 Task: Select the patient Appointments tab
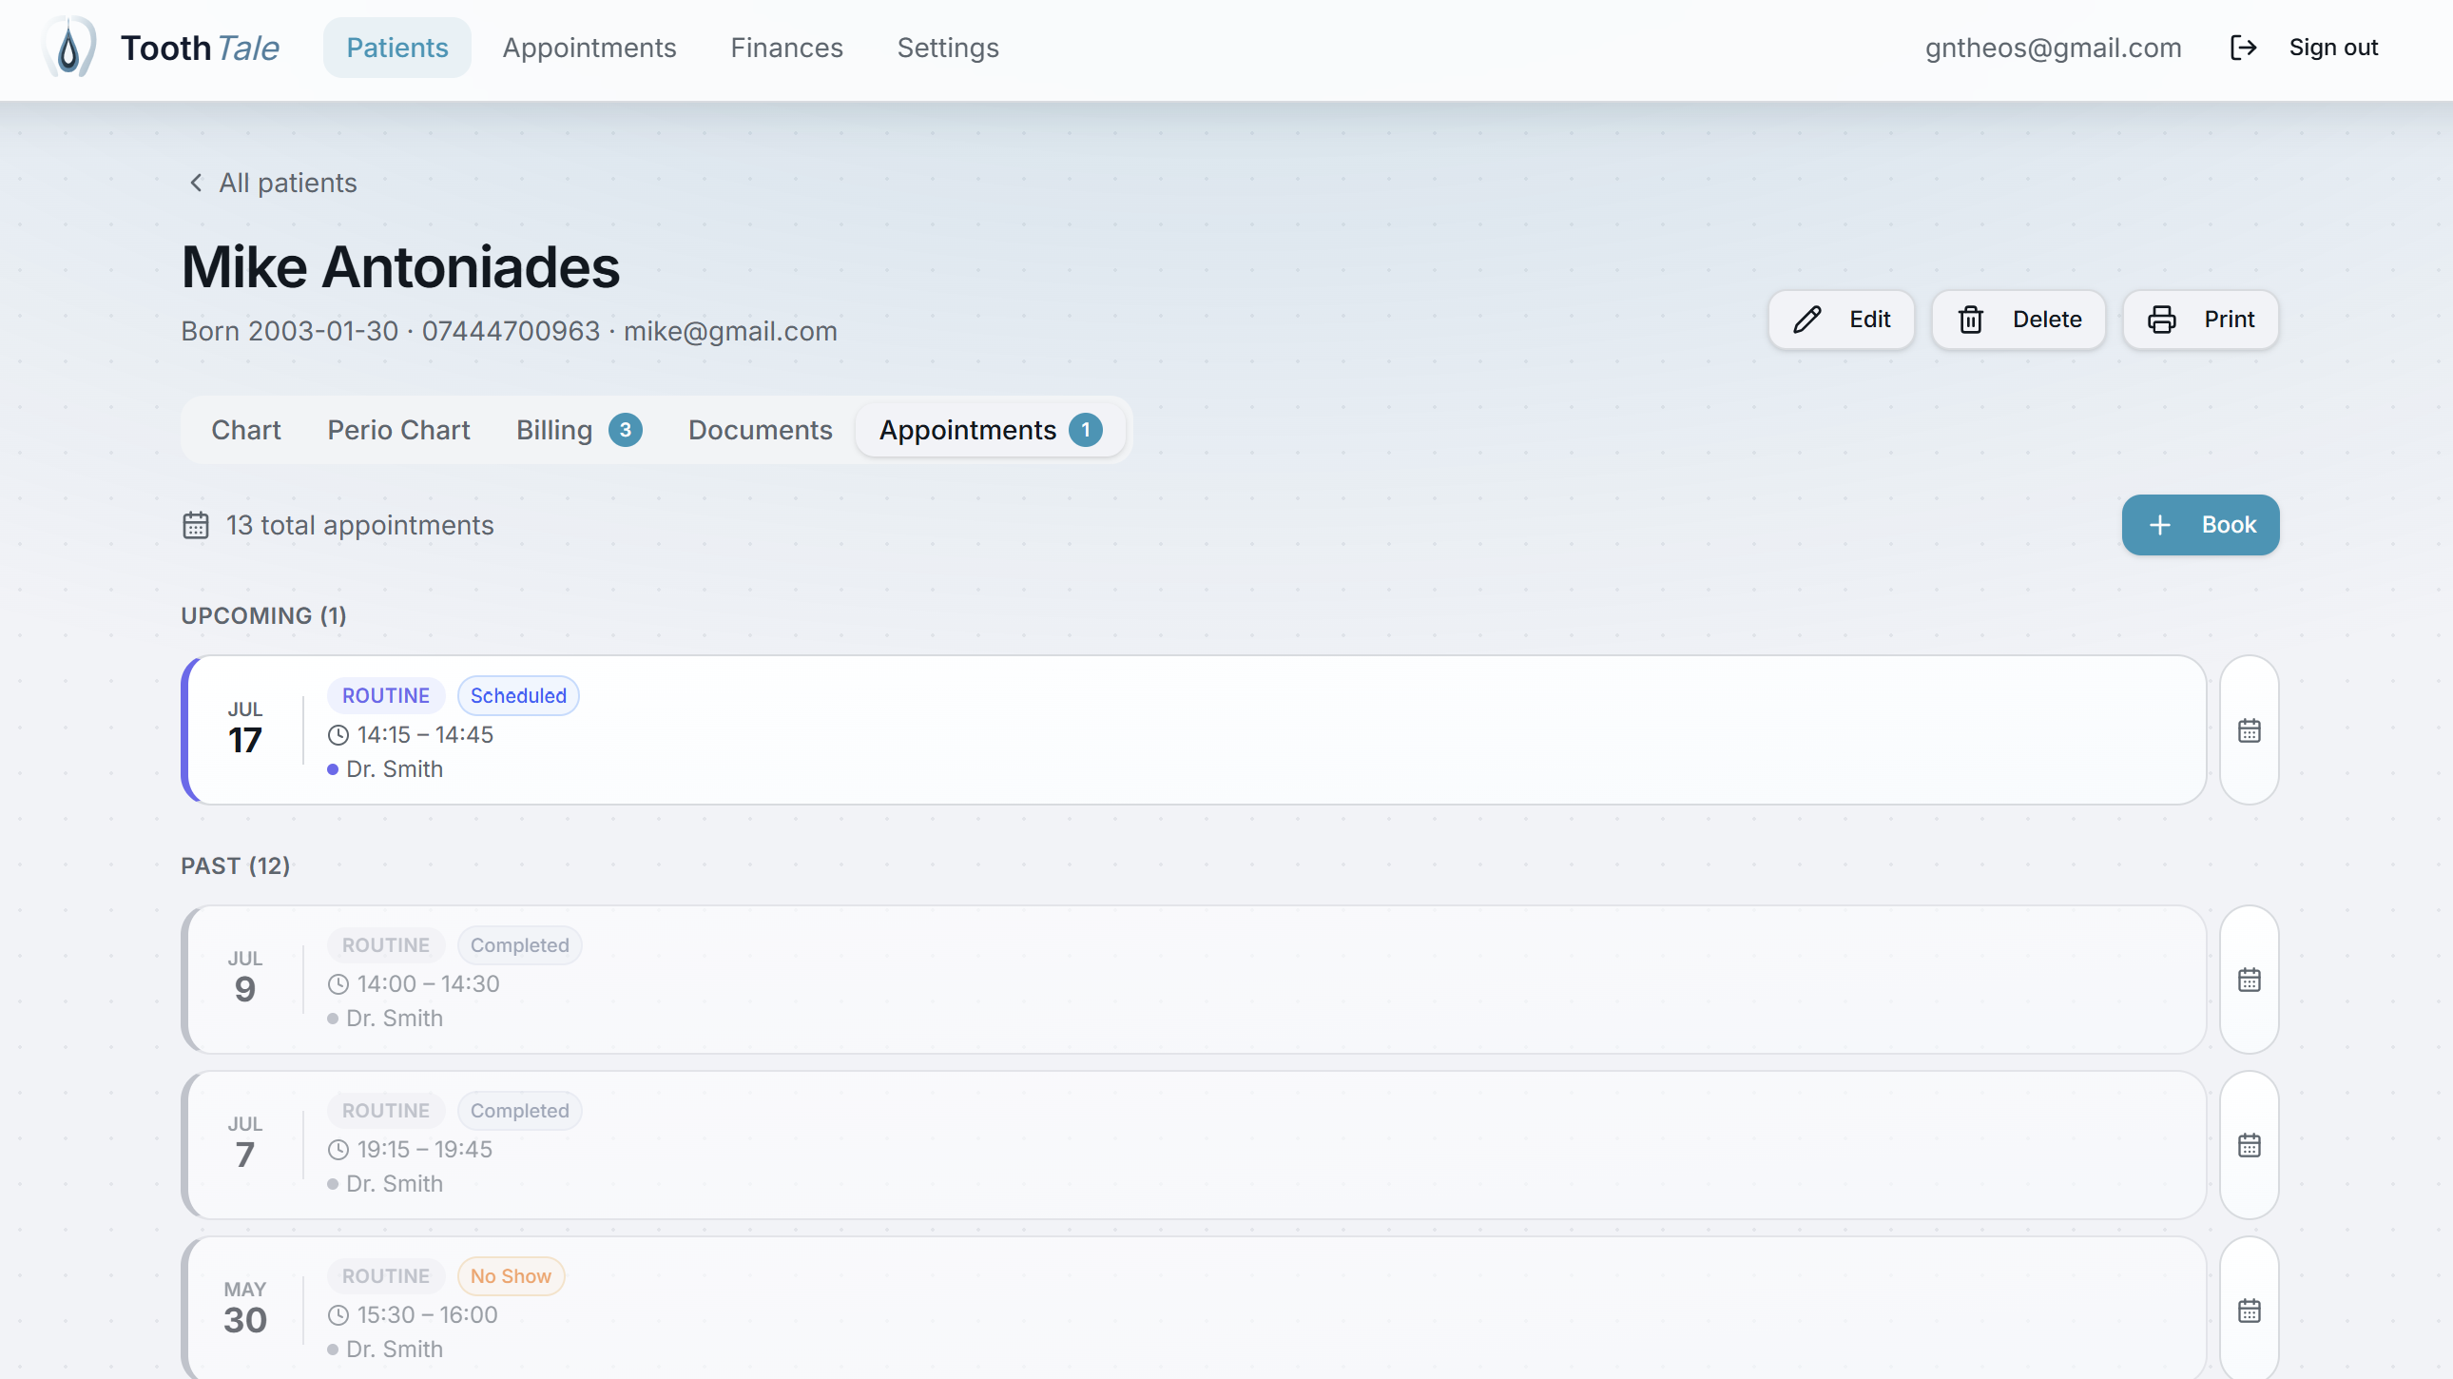point(991,431)
